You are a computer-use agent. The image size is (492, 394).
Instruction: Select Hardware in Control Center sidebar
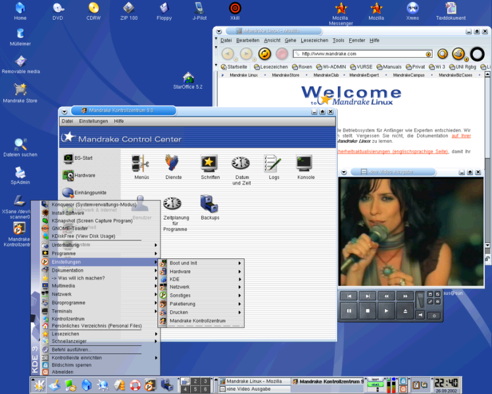(79, 175)
